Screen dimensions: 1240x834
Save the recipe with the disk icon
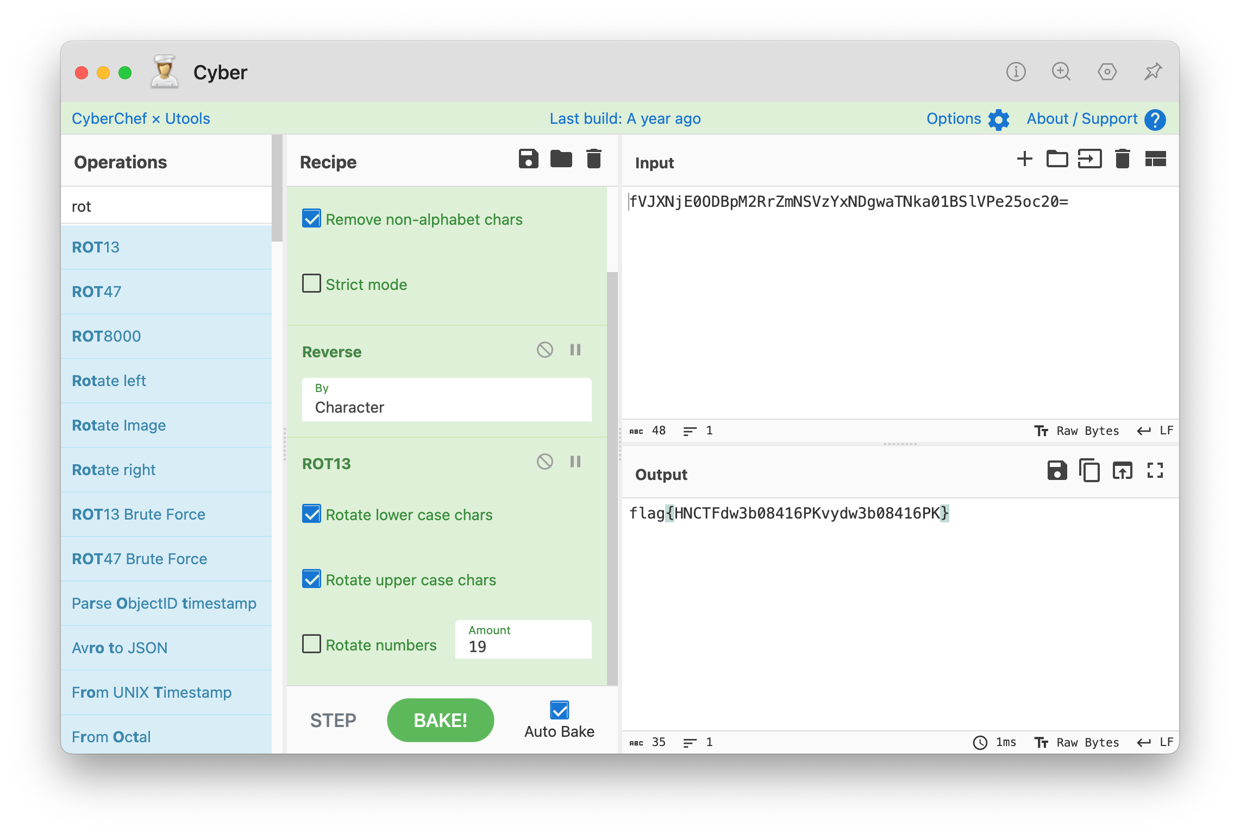528,159
